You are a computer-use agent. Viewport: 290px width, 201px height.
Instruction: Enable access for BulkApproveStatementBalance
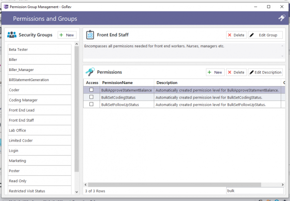tap(91, 90)
